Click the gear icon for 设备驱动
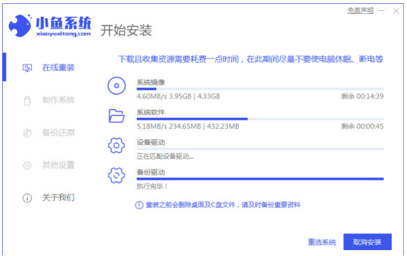407x256 pixels. click(116, 146)
